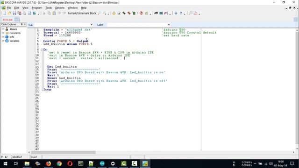Open the Program Chip dropdown arrow
The height and width of the screenshot is (168, 299).
tap(138, 13)
